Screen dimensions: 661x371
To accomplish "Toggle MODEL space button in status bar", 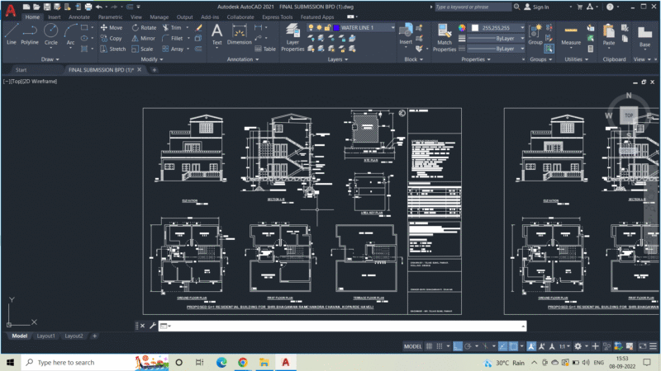I will 412,346.
